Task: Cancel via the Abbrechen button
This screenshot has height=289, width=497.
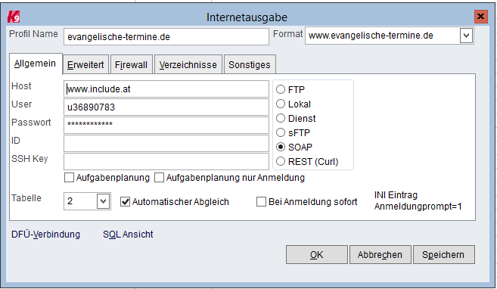Action: coord(380,254)
